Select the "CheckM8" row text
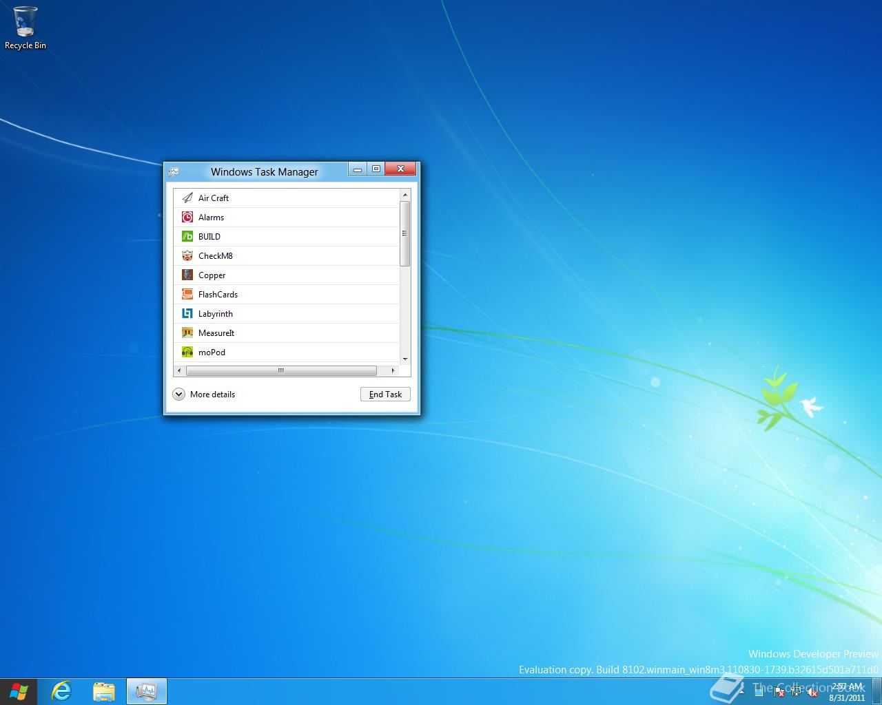882x705 pixels. [x=216, y=255]
